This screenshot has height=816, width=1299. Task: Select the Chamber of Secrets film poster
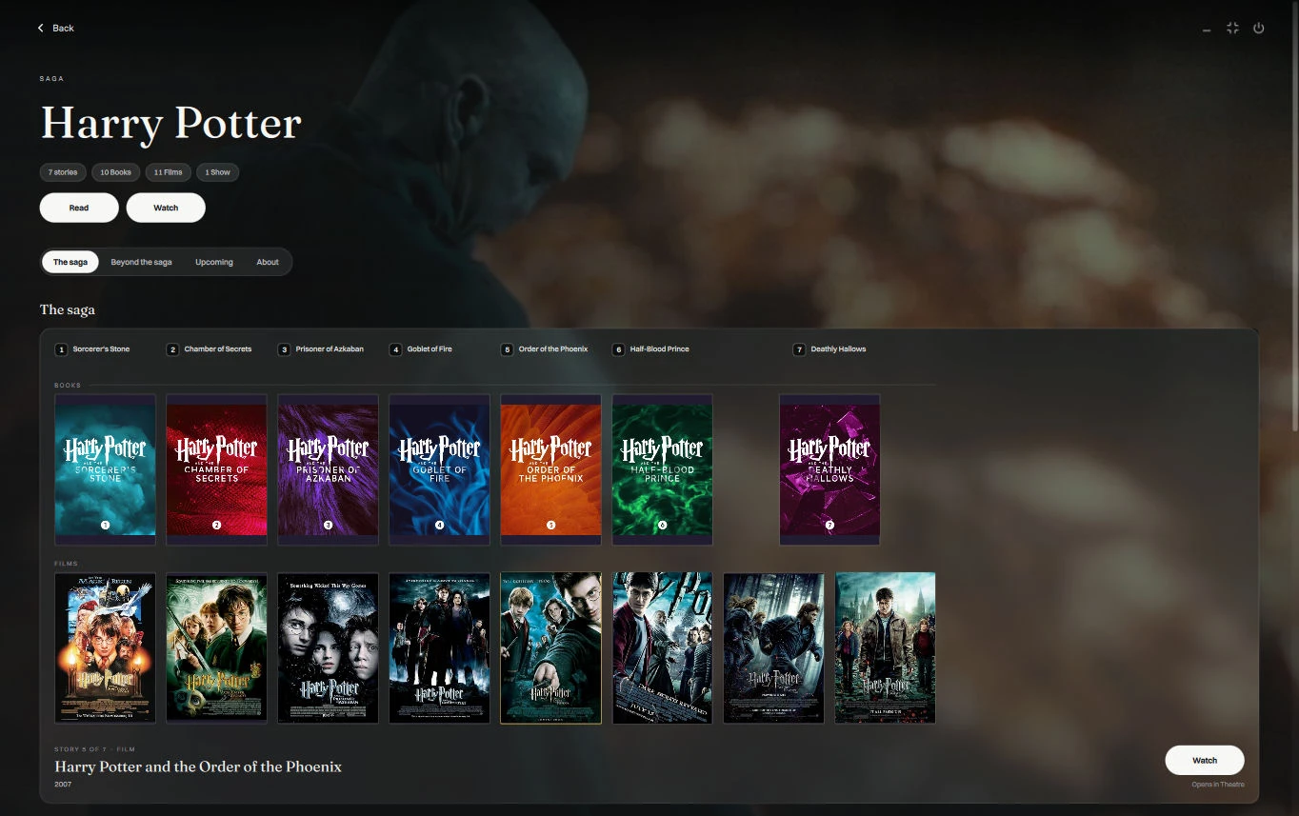click(216, 647)
